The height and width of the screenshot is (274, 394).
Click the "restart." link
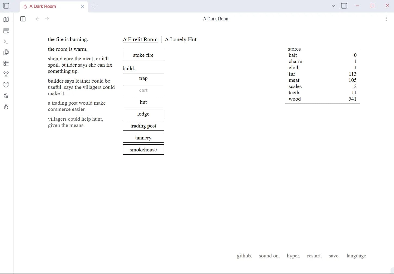314,256
